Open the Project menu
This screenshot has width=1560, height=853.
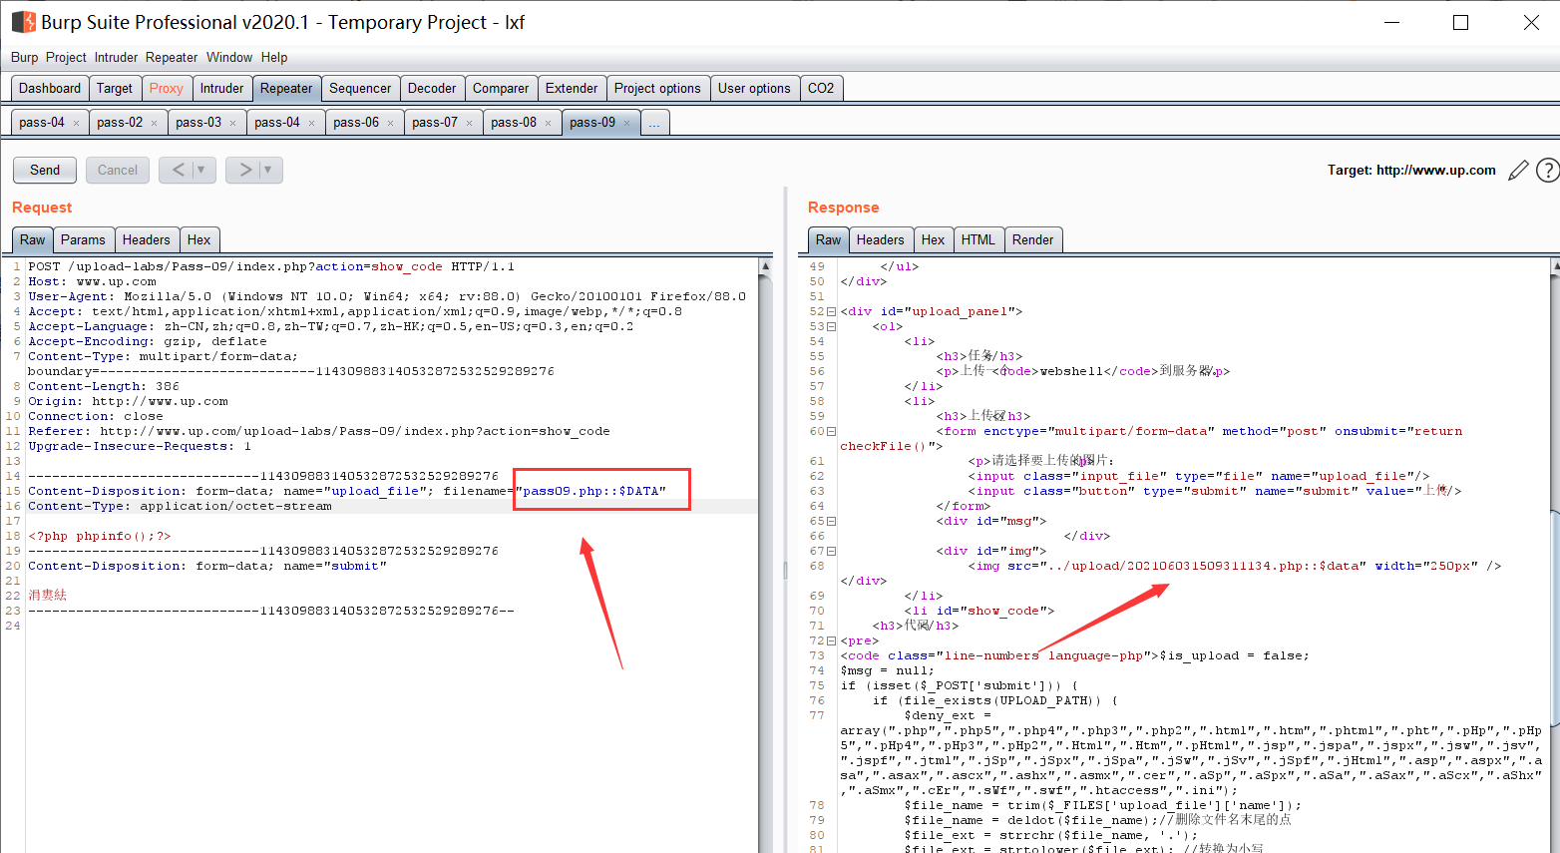[66, 57]
